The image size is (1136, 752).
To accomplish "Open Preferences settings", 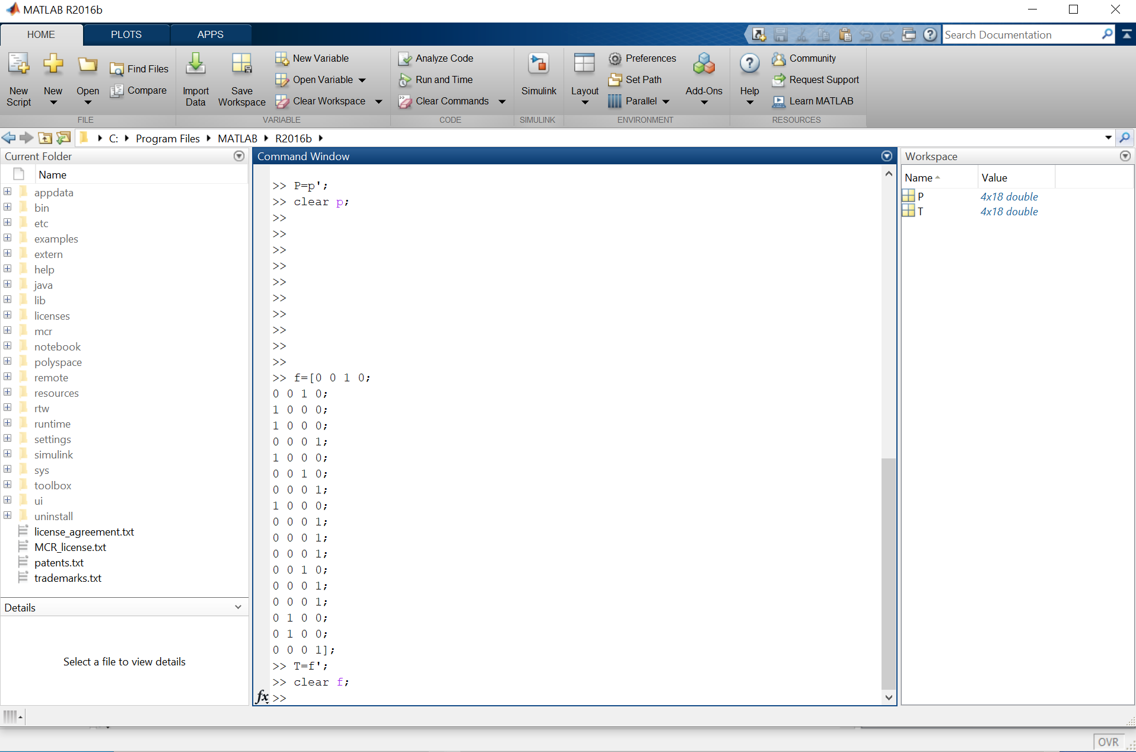I will coord(642,58).
